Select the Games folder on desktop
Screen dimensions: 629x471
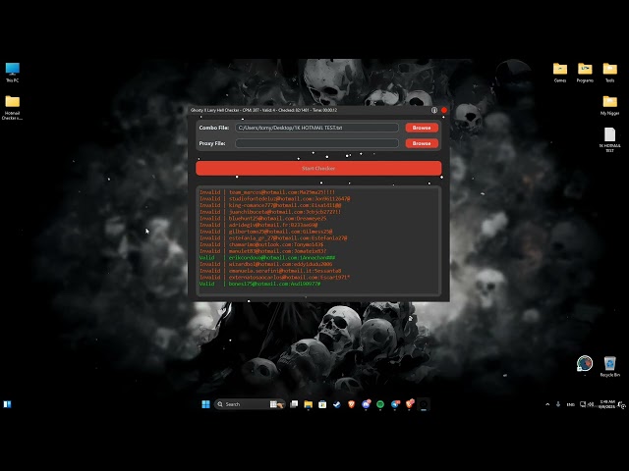click(x=560, y=73)
